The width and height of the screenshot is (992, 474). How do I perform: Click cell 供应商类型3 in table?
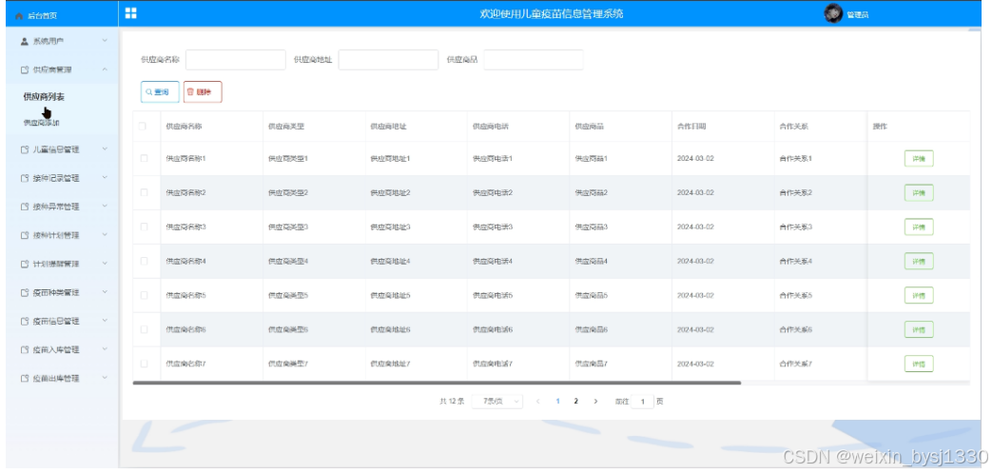(288, 227)
